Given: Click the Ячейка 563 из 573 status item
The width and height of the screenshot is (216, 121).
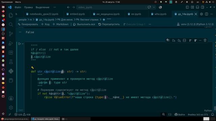Looking at the screenshot, I should (198, 114).
